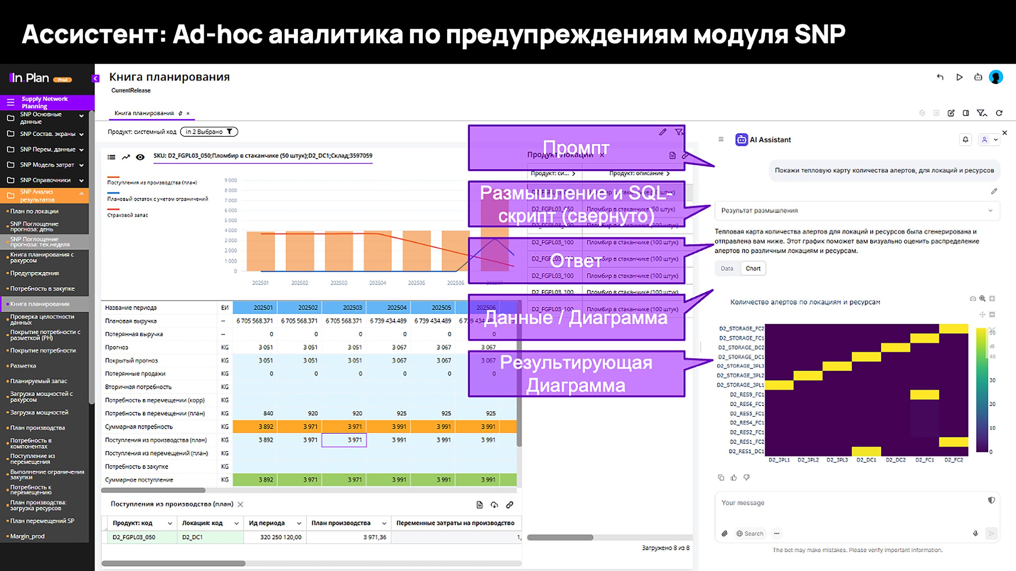Open 'План по локации' in sidebar
The height and width of the screenshot is (571, 1016).
[x=34, y=211]
